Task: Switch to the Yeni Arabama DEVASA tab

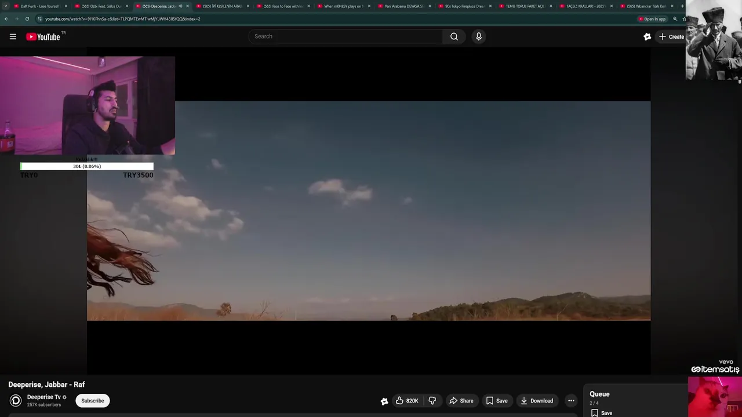Action: [405, 6]
